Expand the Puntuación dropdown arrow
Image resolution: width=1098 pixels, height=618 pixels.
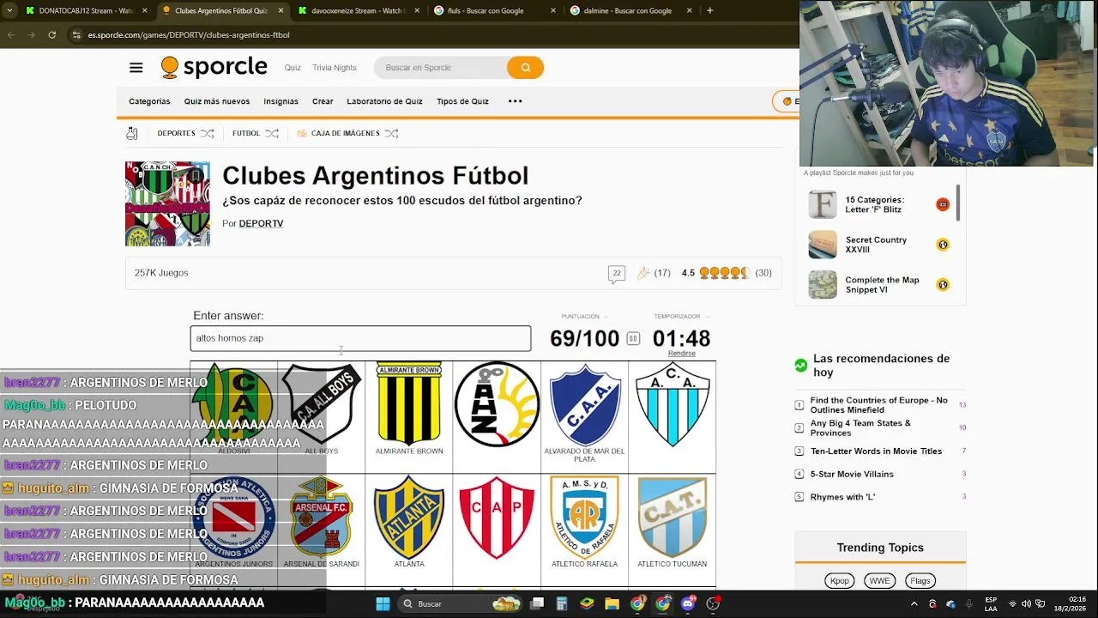tap(606, 317)
